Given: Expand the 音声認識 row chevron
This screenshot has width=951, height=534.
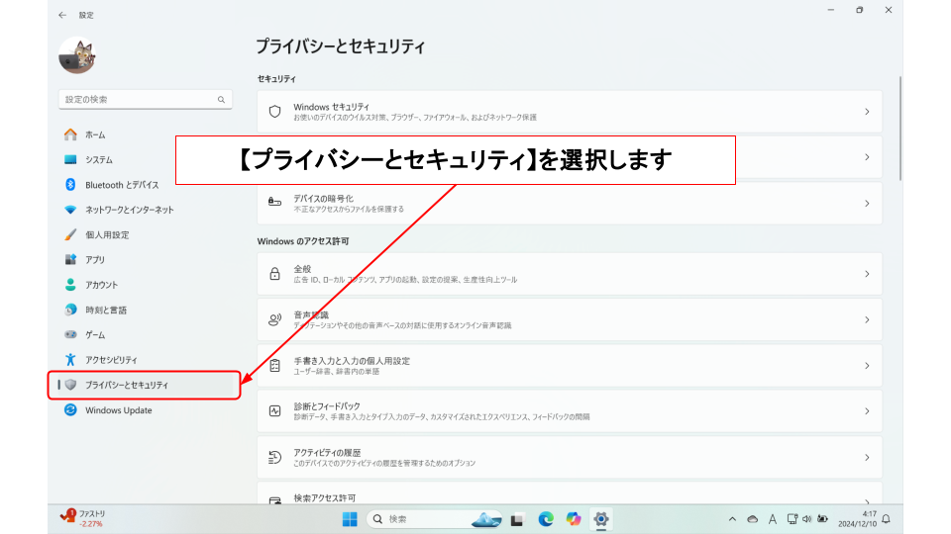Looking at the screenshot, I should coord(867,319).
